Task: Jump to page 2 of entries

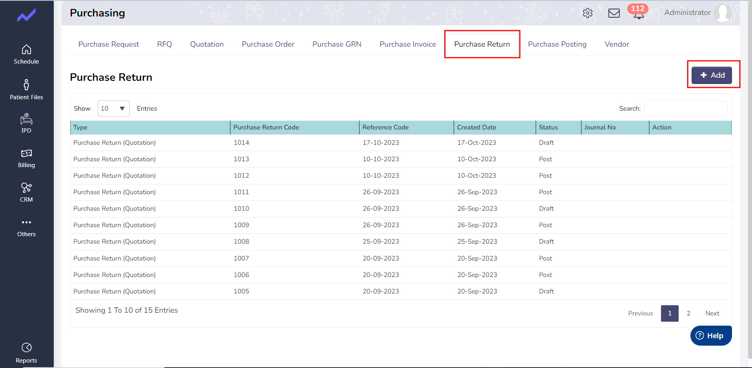Action: pyautogui.click(x=688, y=313)
